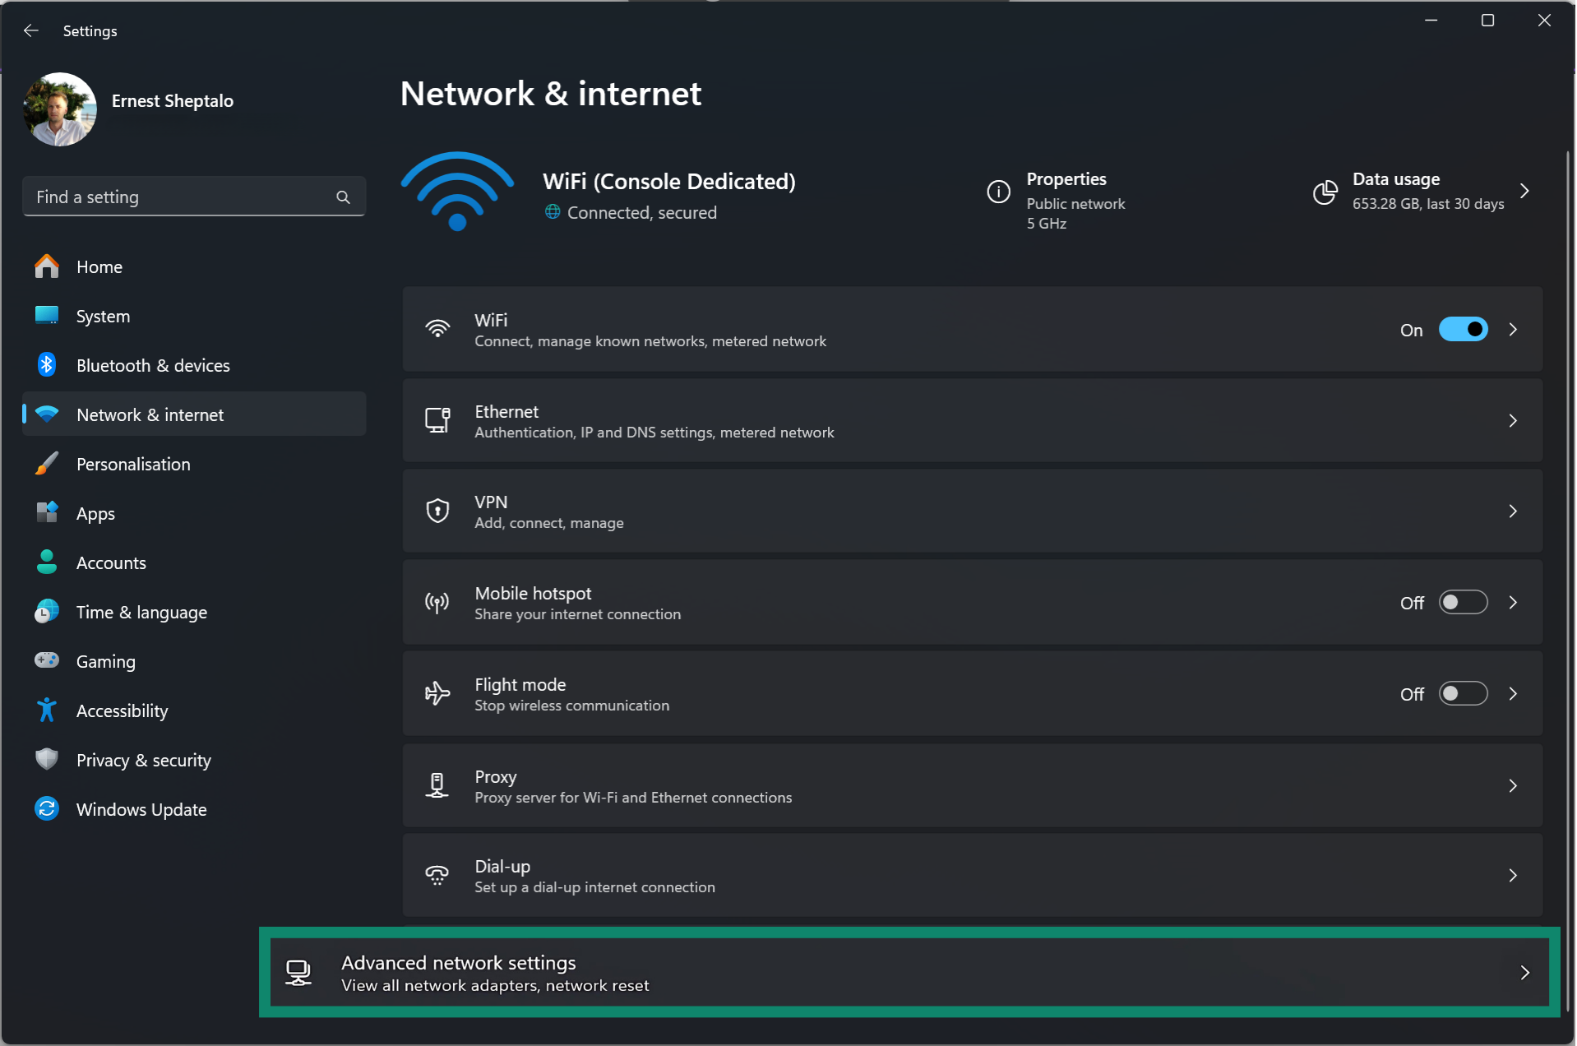The width and height of the screenshot is (1577, 1046).
Task: Expand Data usage details chevron
Action: (x=1525, y=191)
